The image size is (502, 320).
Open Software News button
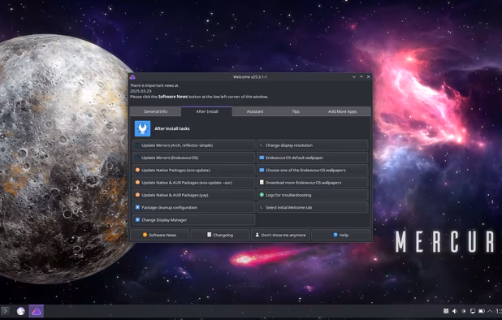[x=159, y=235]
